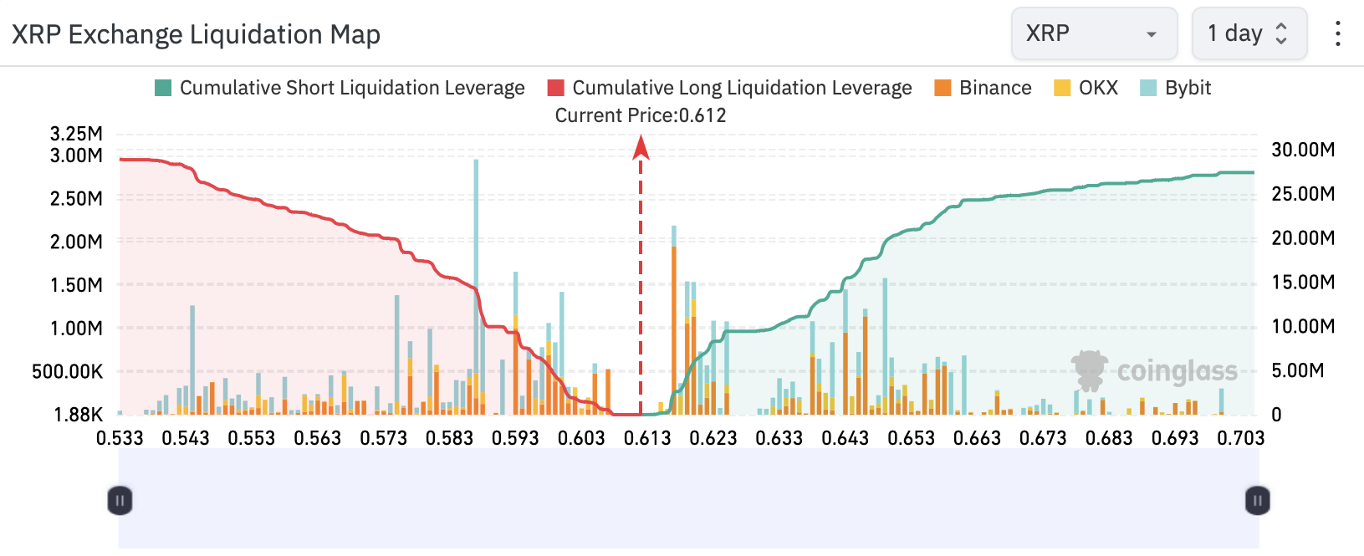Click the XRP dropdown caret arrow
This screenshot has height=556, width=1364.
[x=1152, y=34]
